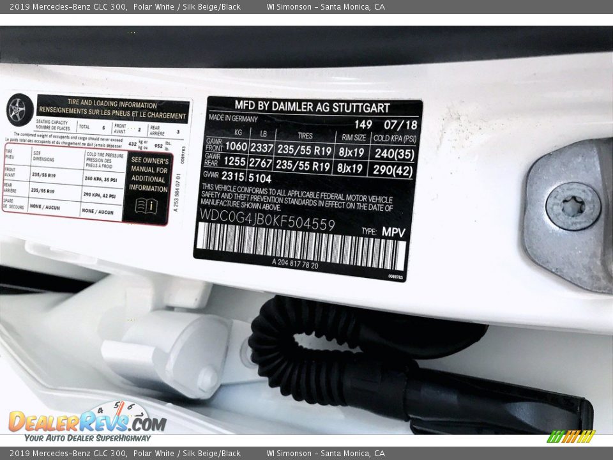Click the top WI Simonson - Santa Monica, CA text
613x460 pixels.
pyautogui.click(x=326, y=6)
